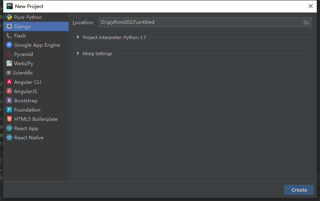Select the Pyramid red icon
This screenshot has height=201, width=320.
(9, 54)
